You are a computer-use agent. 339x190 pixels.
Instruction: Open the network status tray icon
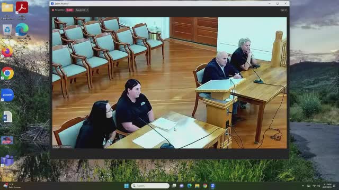point(314,186)
